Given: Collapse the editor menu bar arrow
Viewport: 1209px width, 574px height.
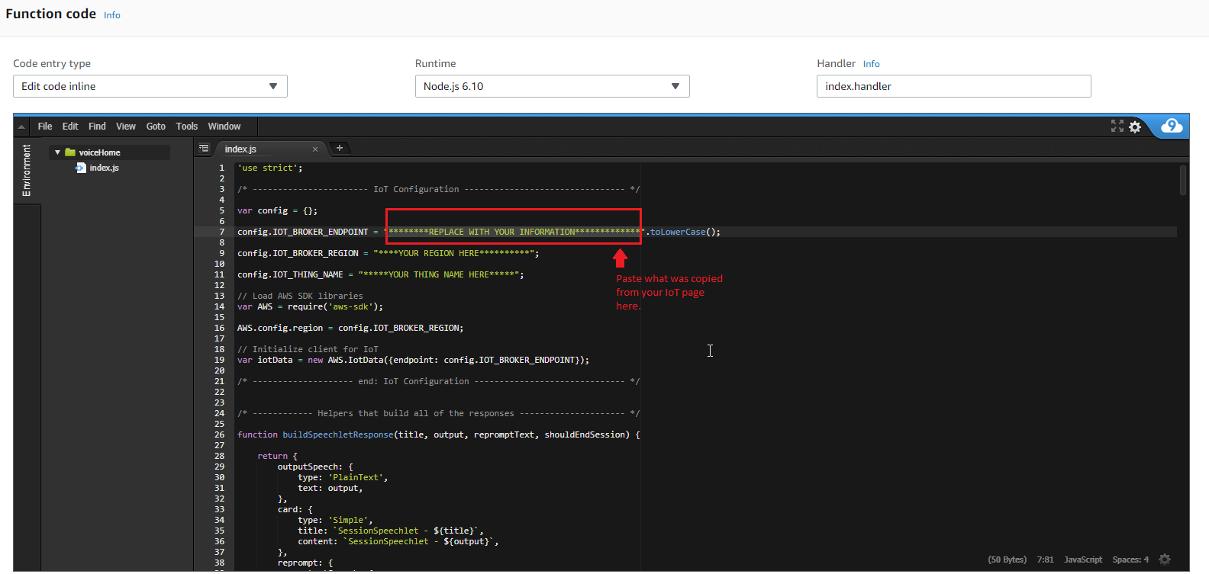Looking at the screenshot, I should [x=21, y=127].
